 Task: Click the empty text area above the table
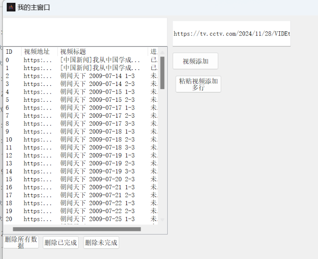click(x=85, y=32)
